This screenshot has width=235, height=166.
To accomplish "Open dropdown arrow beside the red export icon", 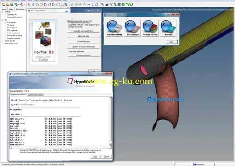I will 24,5.
